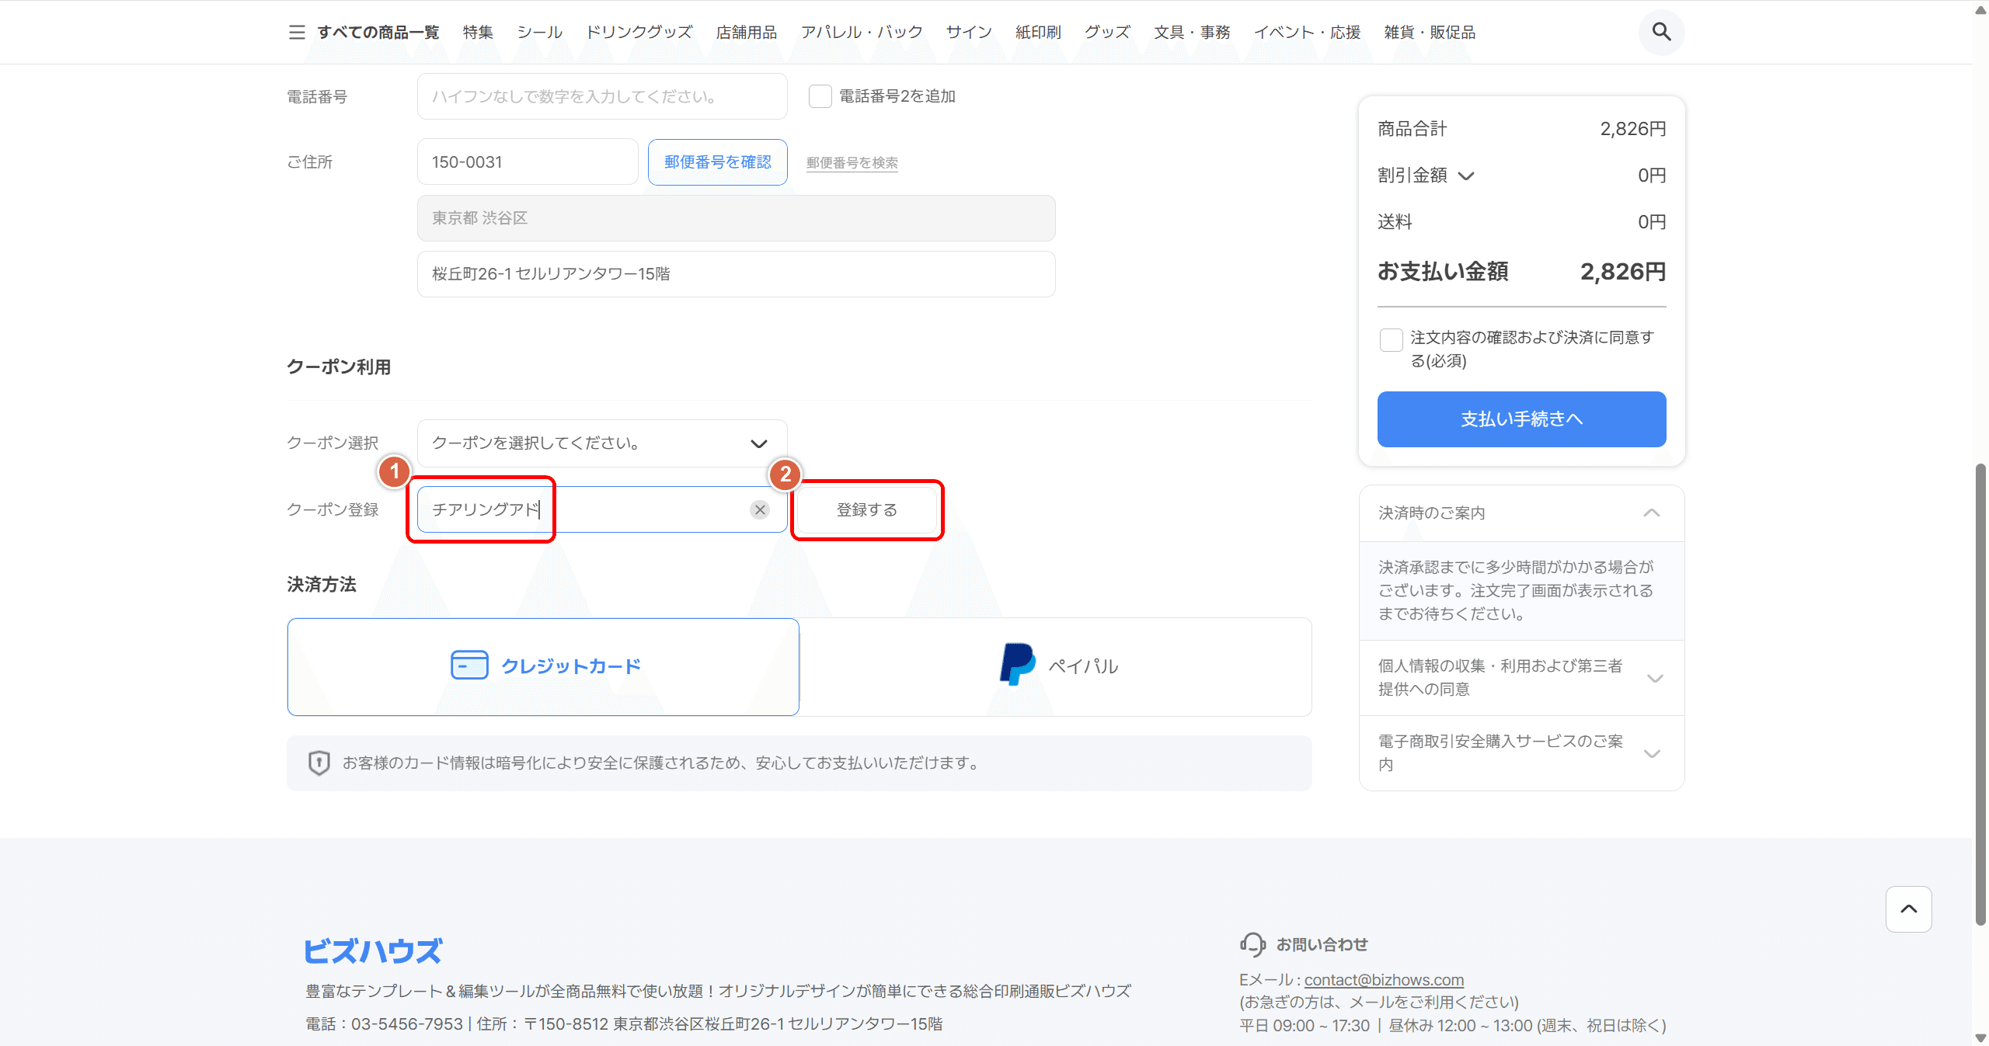Collapse the 決済時のご案内 section
Screen dimensions: 1989x1046
(1652, 513)
